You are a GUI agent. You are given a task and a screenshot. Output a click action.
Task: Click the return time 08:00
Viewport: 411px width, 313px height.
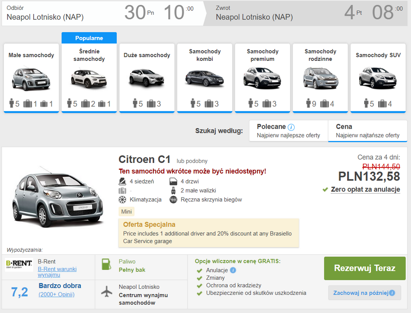pos(388,12)
